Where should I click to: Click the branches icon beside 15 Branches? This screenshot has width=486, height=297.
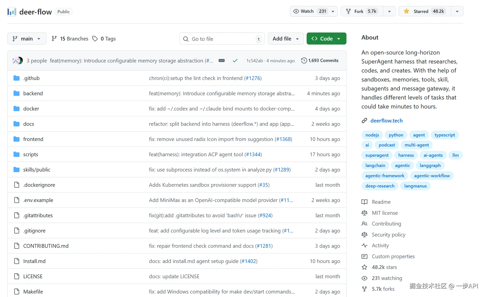[54, 39]
